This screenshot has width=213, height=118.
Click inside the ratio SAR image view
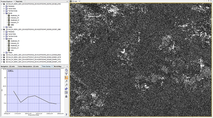(x=140, y=60)
